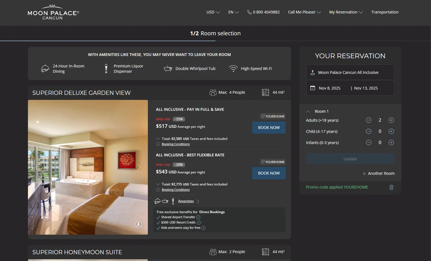Click the 44 mt² floor plan icon for Garden View
The height and width of the screenshot is (261, 431).
pyautogui.click(x=265, y=93)
